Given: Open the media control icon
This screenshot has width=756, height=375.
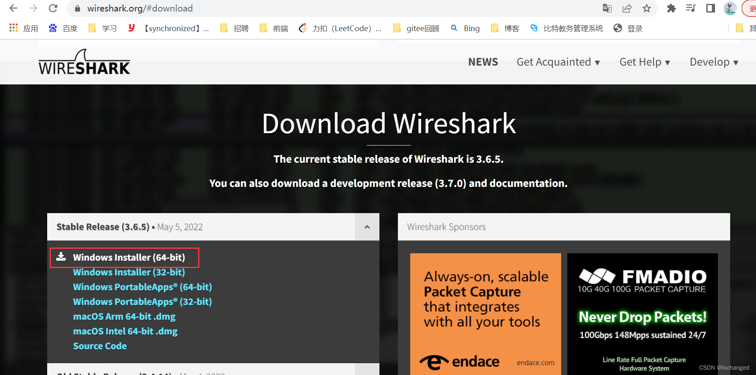Looking at the screenshot, I should (x=691, y=8).
